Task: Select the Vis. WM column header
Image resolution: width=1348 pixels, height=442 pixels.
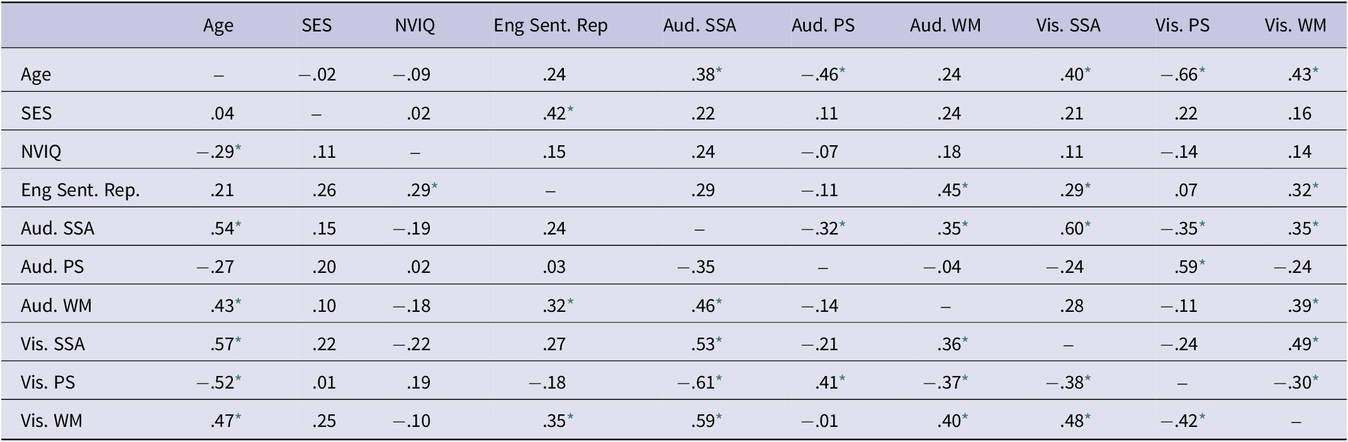Action: (1296, 25)
